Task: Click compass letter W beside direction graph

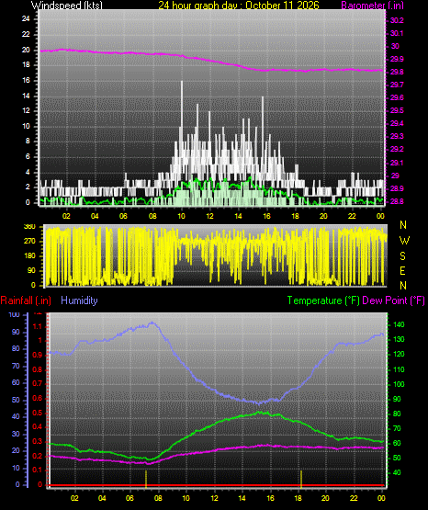Action: 404,241
